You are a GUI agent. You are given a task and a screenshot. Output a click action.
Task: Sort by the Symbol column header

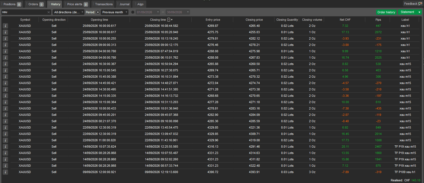[x=25, y=20]
